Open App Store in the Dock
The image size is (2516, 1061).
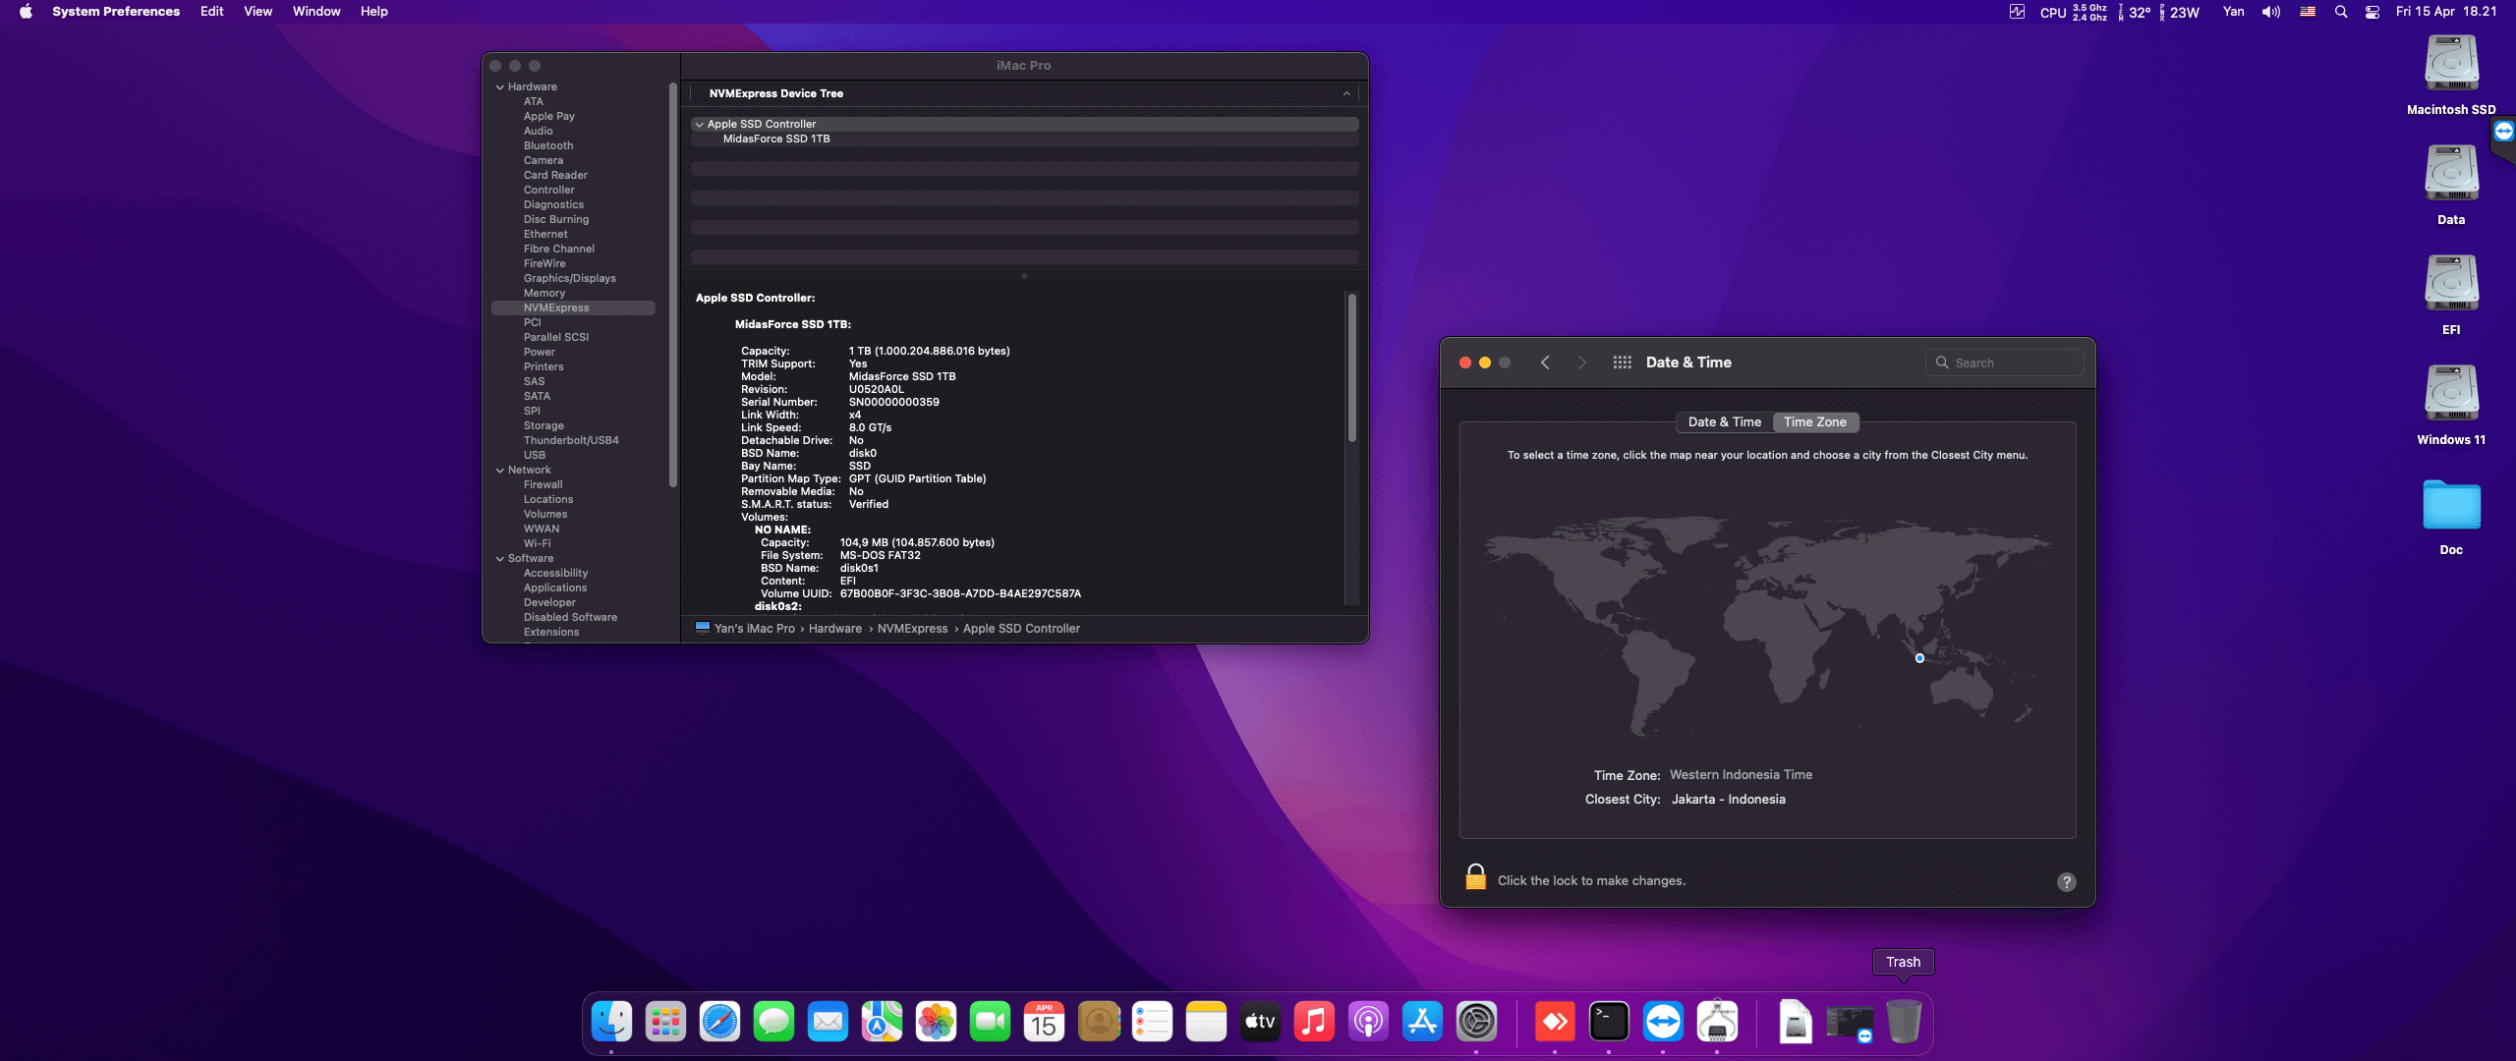(1422, 1022)
